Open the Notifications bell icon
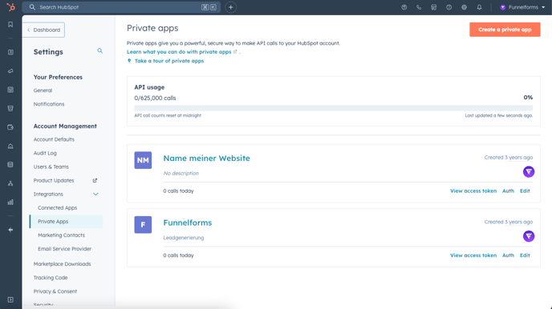Screen dimensions: 552x309 (479, 7)
